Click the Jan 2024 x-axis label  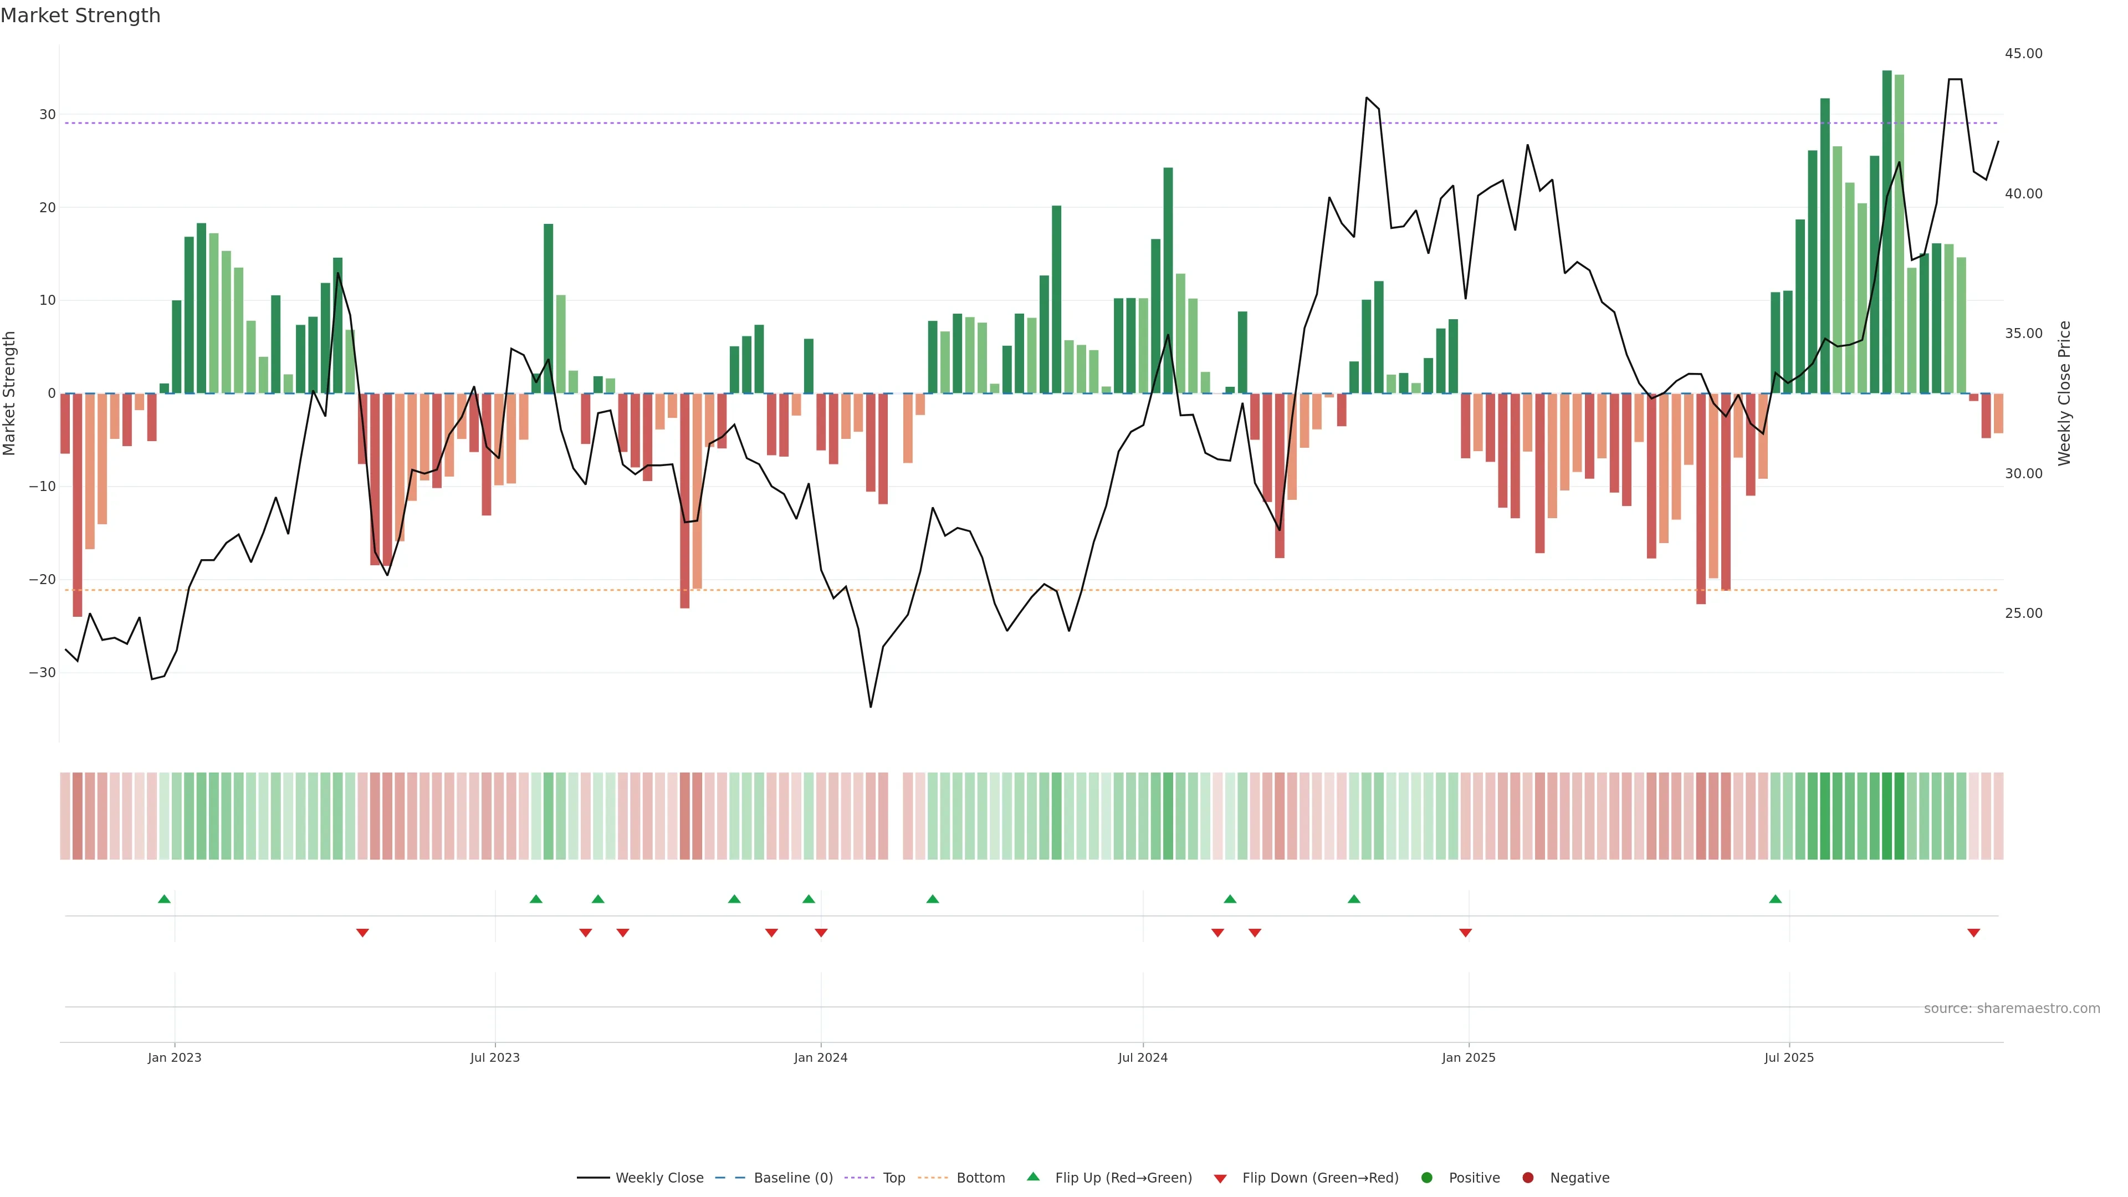pyautogui.click(x=820, y=1057)
